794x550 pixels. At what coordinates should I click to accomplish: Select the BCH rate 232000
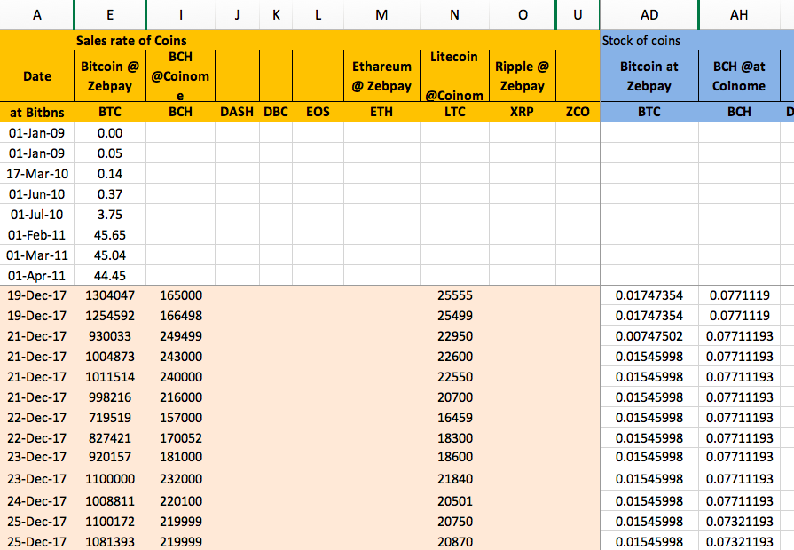tap(181, 479)
